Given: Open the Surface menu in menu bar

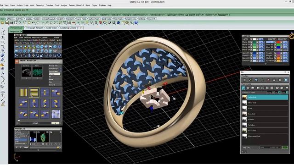Looking at the screenshot, I should (x=19, y=5).
